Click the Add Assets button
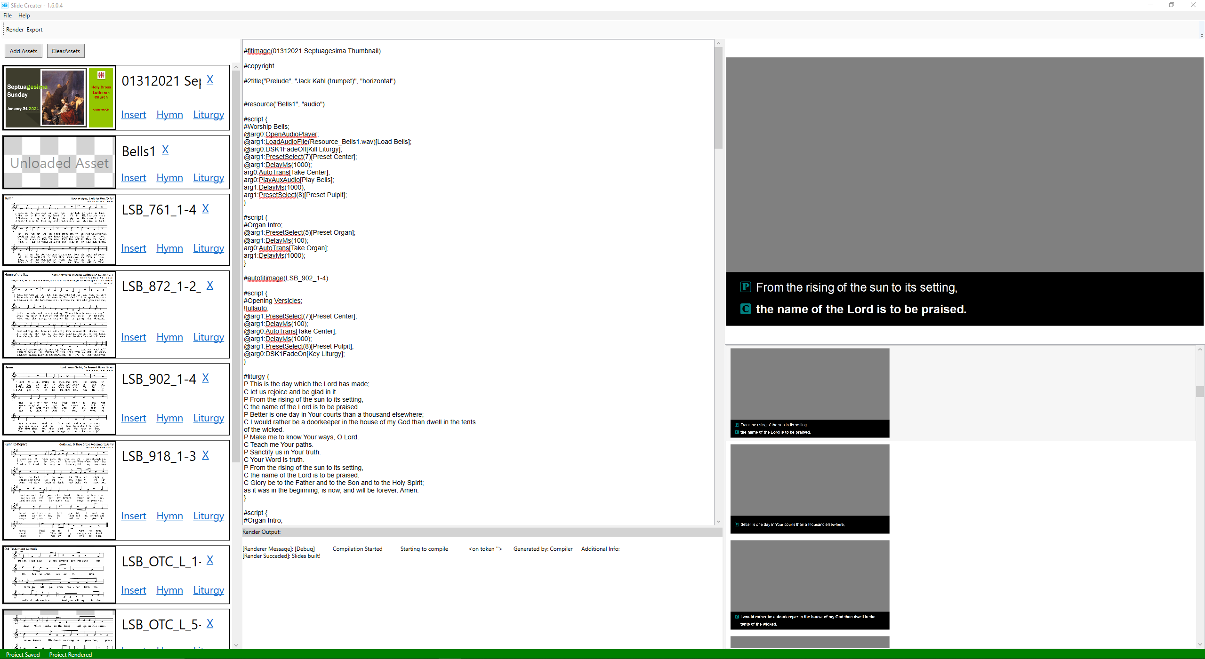The image size is (1205, 659). tap(24, 51)
